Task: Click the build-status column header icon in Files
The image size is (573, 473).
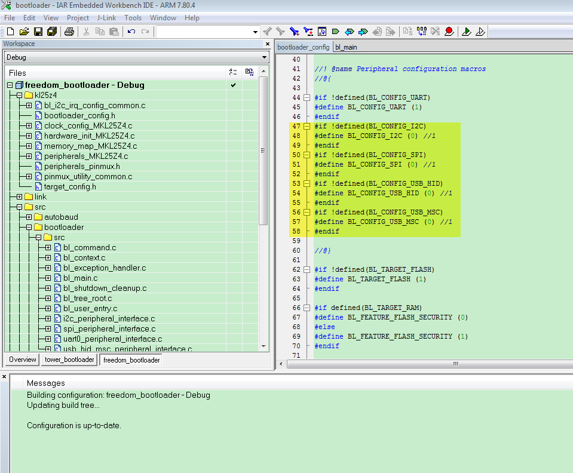Action: pos(233,72)
